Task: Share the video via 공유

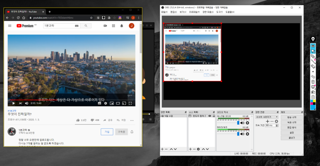Action: tap(108, 120)
